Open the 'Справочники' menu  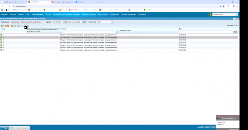point(115,14)
